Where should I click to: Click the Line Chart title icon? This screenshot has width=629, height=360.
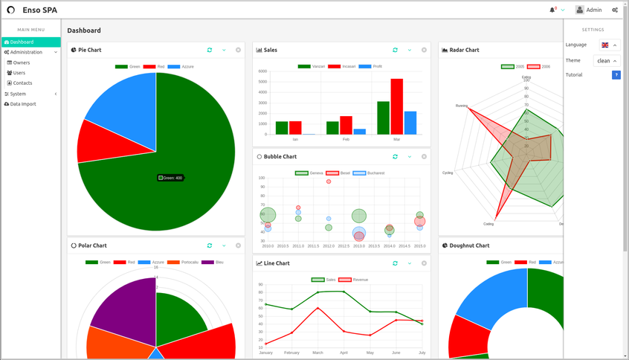click(x=259, y=263)
